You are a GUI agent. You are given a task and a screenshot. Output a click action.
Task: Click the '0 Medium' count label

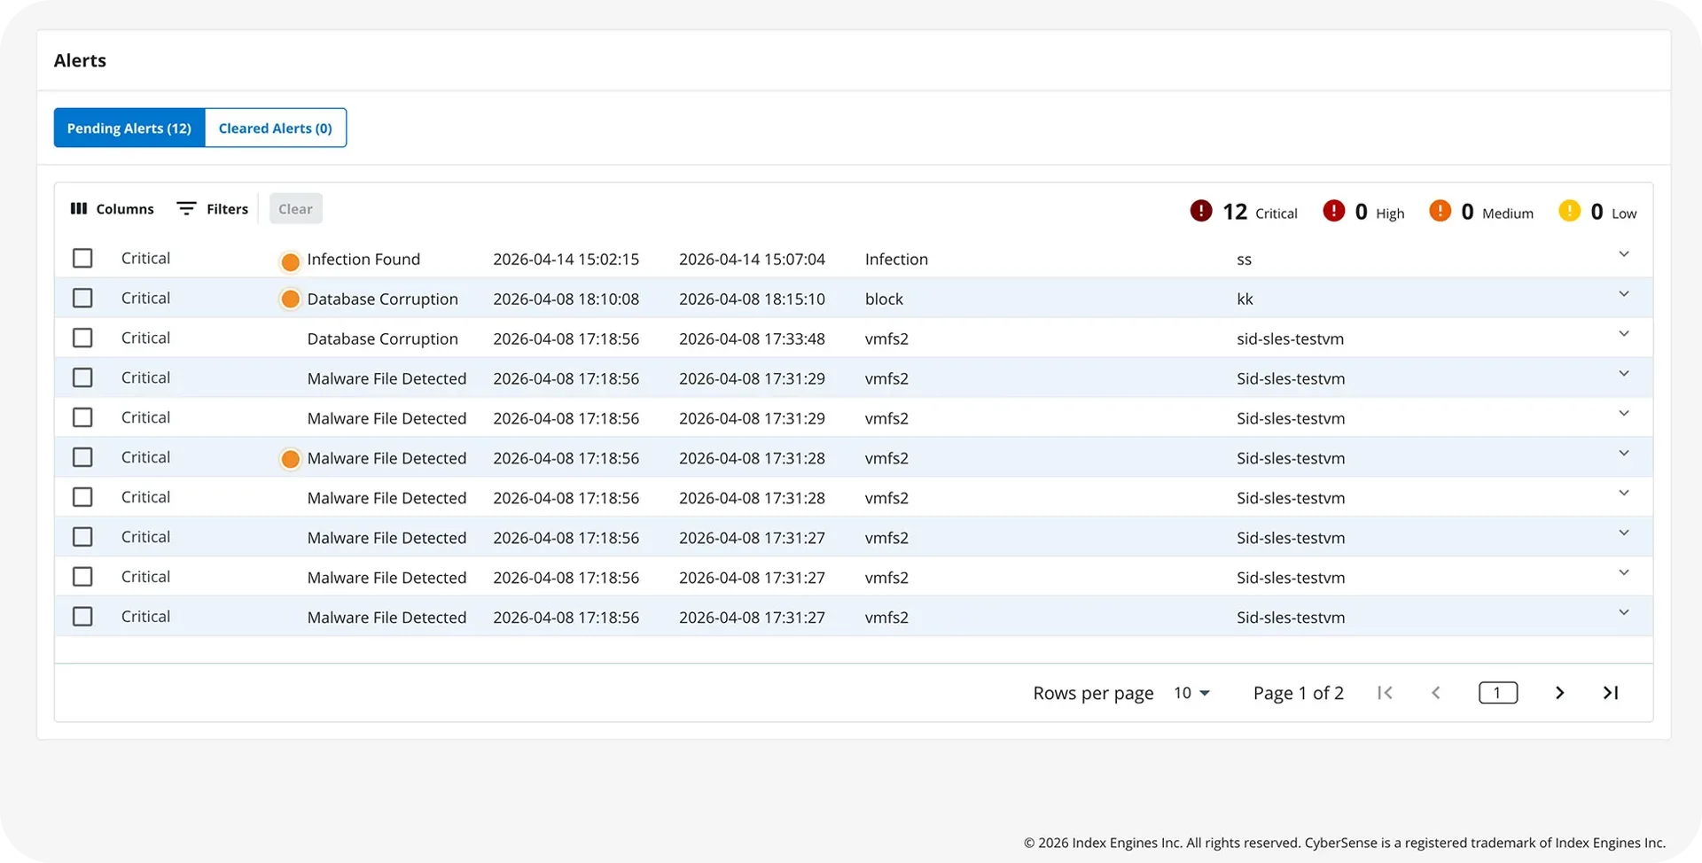(x=1497, y=212)
